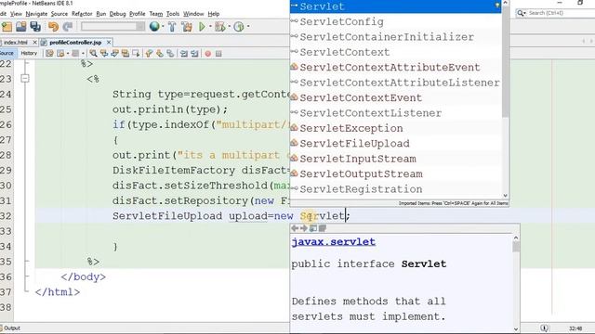Select ServletException in the completion list
Screen dimensions: 595x334
396,128
